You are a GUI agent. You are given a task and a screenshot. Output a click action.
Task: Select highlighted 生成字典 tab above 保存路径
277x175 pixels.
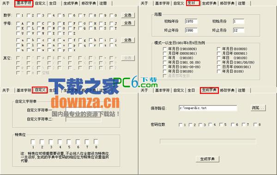(209, 90)
